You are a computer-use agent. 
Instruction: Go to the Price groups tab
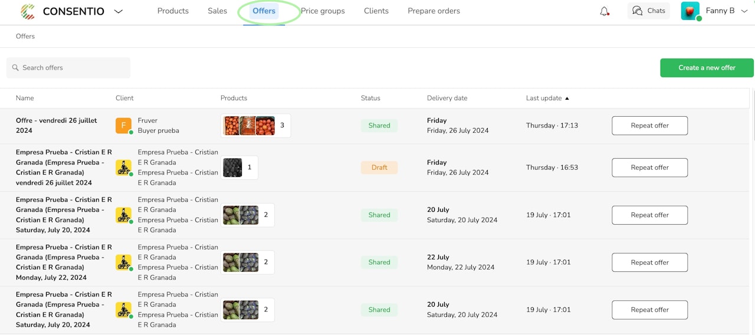click(323, 11)
